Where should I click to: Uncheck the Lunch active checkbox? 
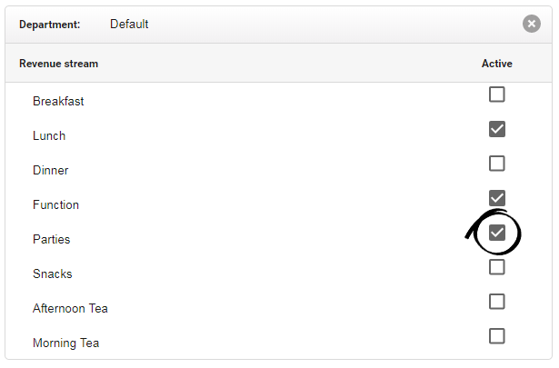click(496, 129)
